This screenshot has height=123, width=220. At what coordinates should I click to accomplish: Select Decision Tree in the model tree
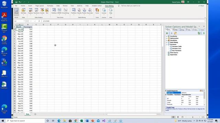point(176,49)
